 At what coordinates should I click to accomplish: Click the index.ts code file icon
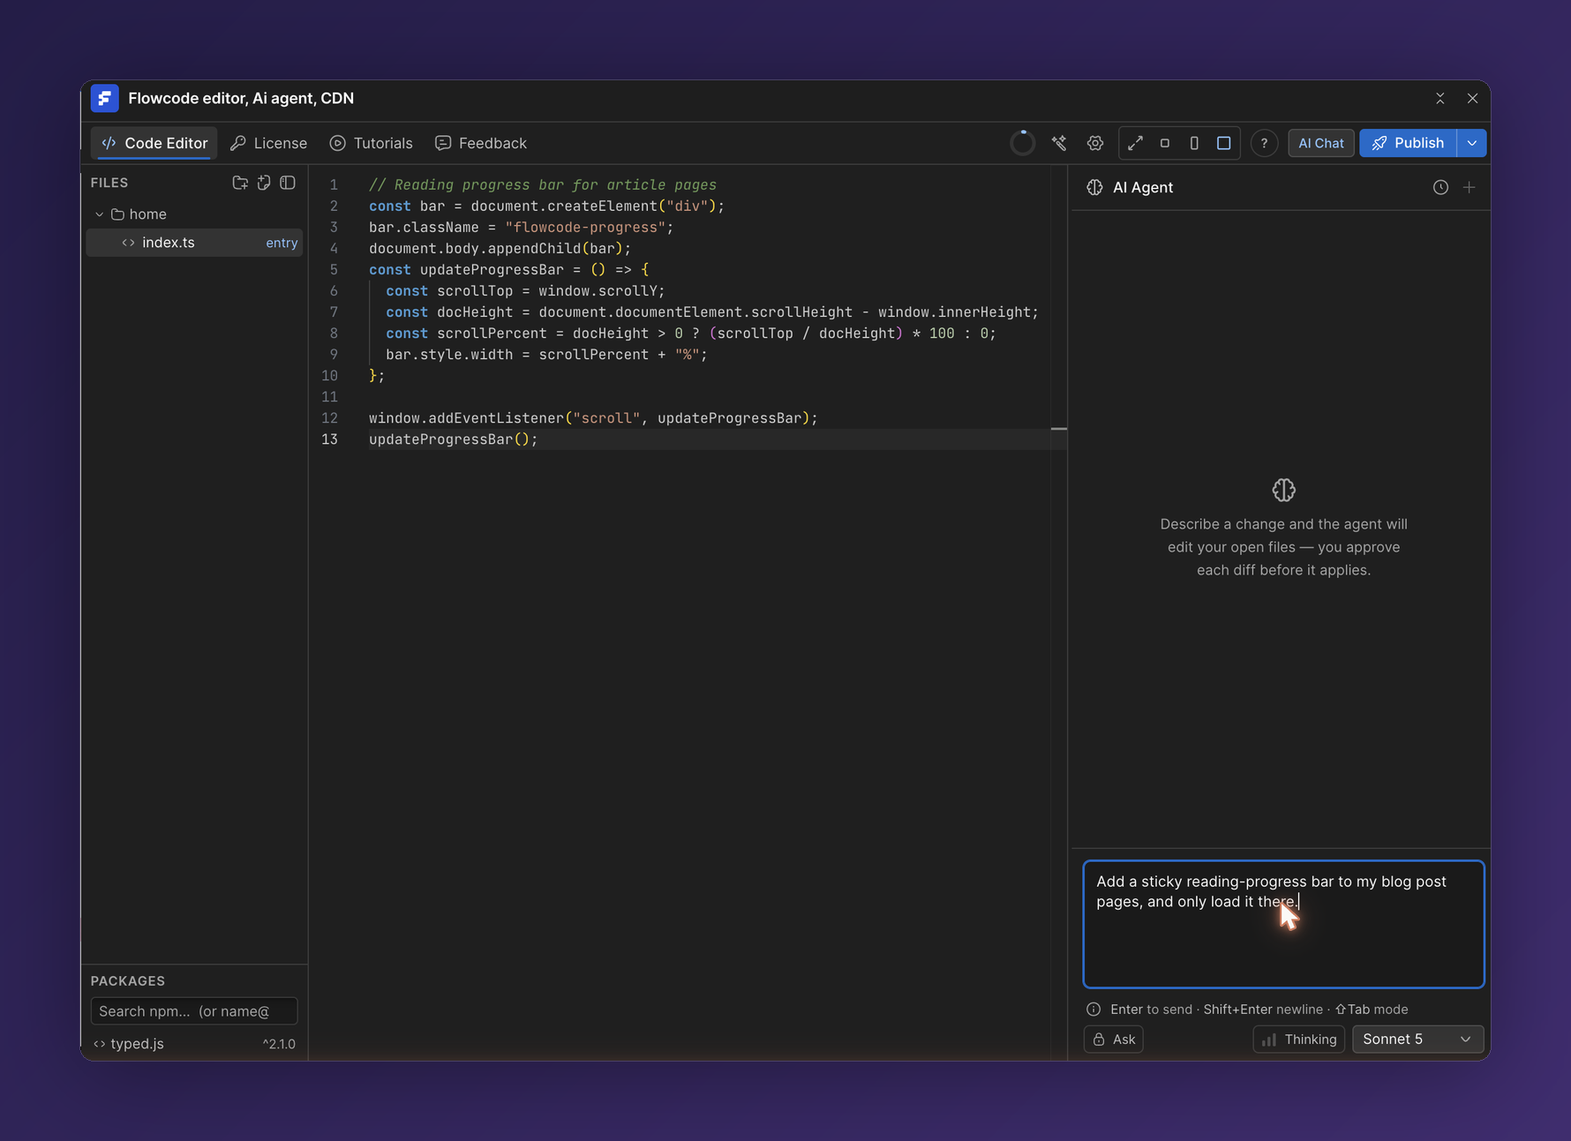point(128,243)
